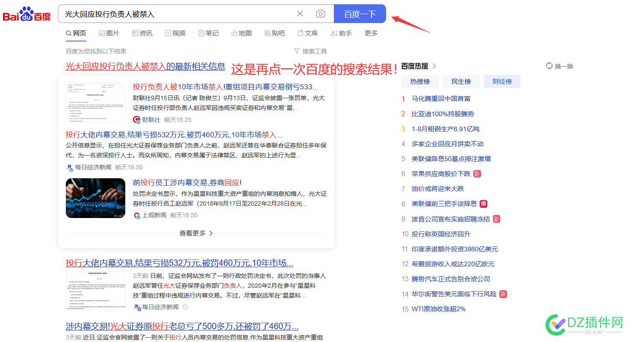Select the 民生榜 tab
This screenshot has width=631, height=342.
pos(461,81)
